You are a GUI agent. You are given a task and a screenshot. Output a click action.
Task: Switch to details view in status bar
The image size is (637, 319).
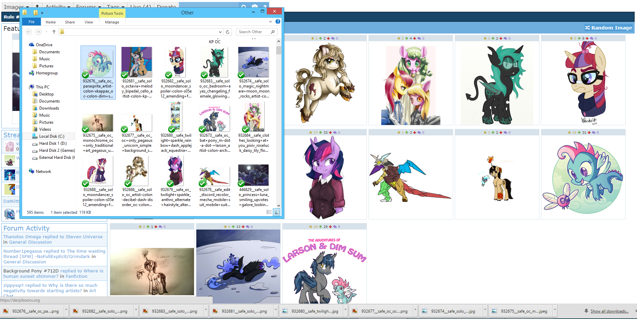[269, 212]
